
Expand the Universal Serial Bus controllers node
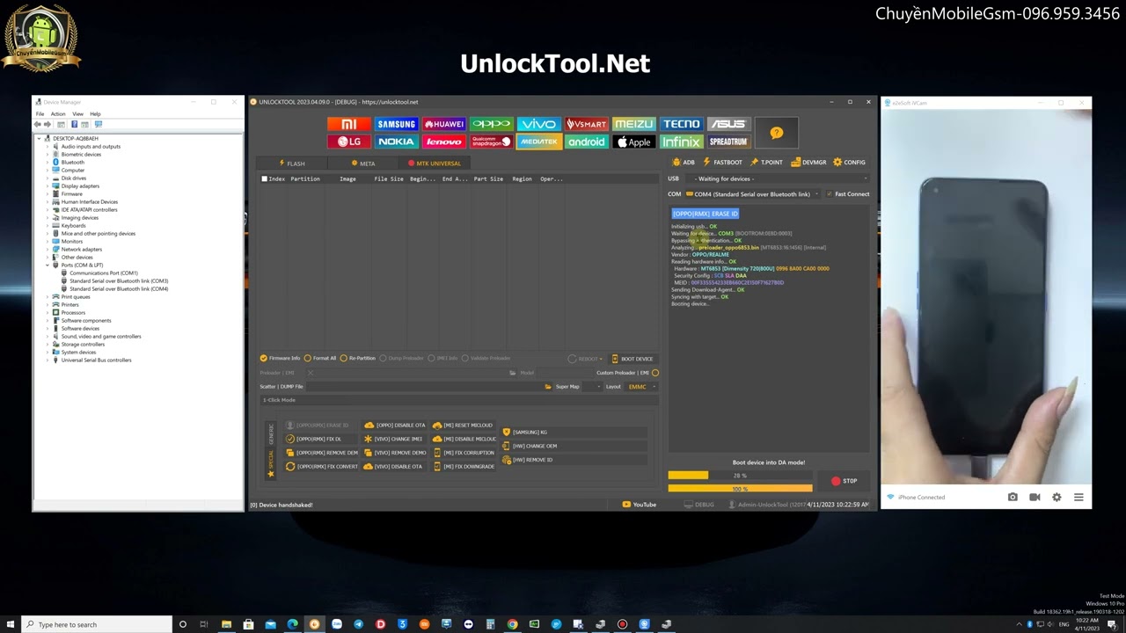click(x=48, y=360)
